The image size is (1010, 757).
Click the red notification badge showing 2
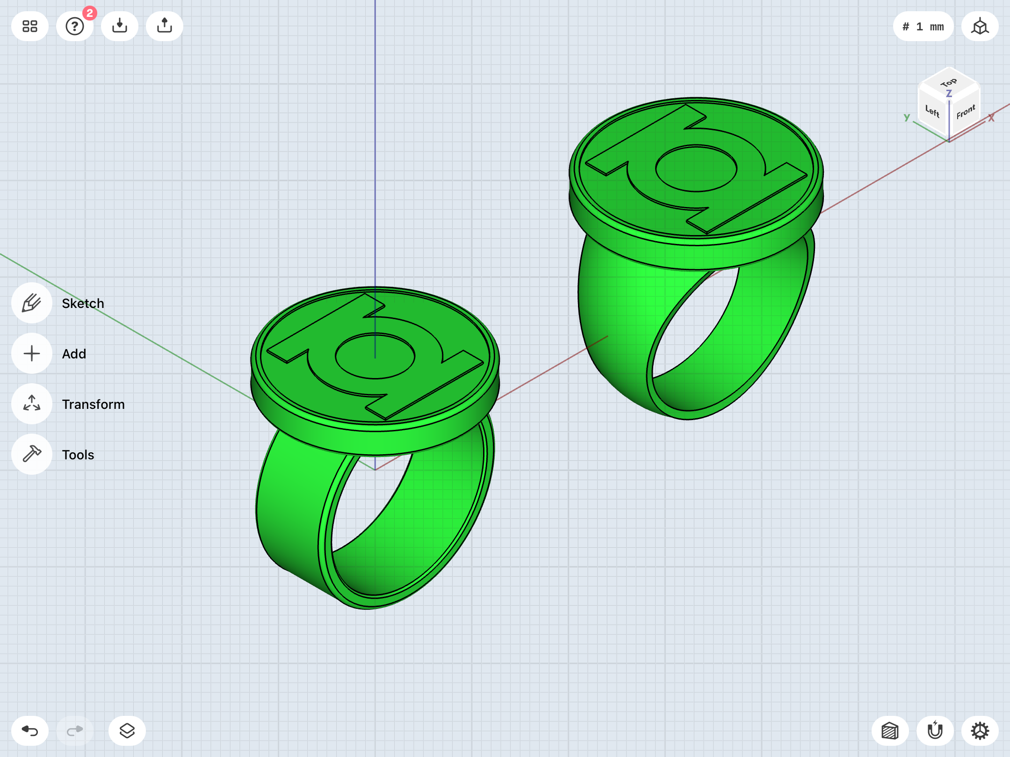coord(89,13)
